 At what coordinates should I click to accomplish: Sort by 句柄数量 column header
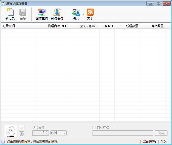click(153, 26)
